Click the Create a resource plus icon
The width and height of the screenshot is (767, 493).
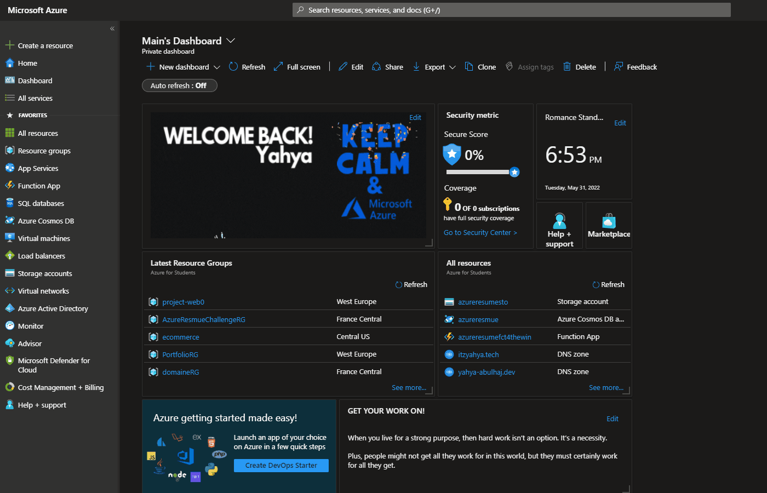coord(9,45)
